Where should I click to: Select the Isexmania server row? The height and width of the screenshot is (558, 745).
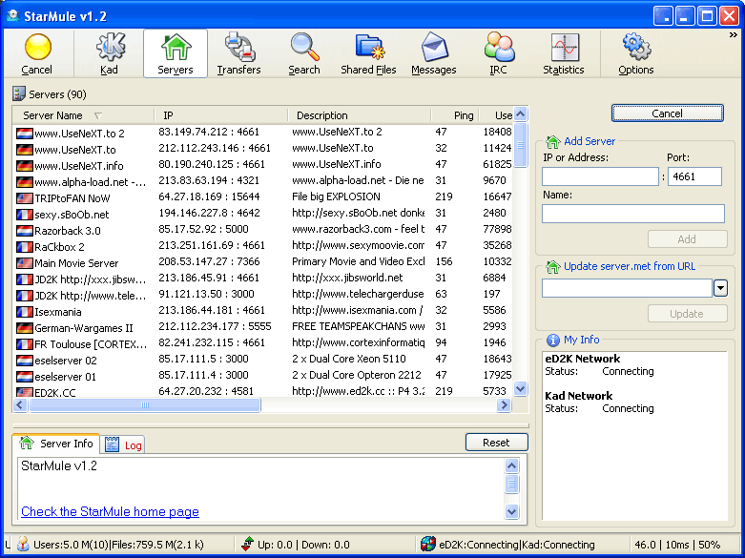click(263, 311)
